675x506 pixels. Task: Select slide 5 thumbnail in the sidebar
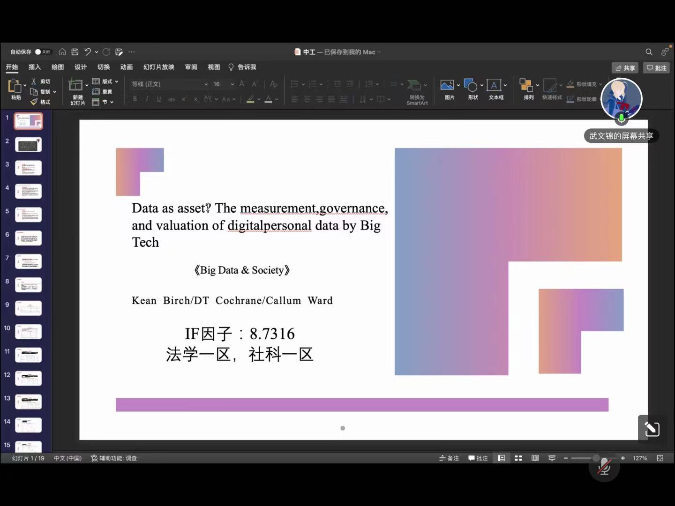point(29,215)
